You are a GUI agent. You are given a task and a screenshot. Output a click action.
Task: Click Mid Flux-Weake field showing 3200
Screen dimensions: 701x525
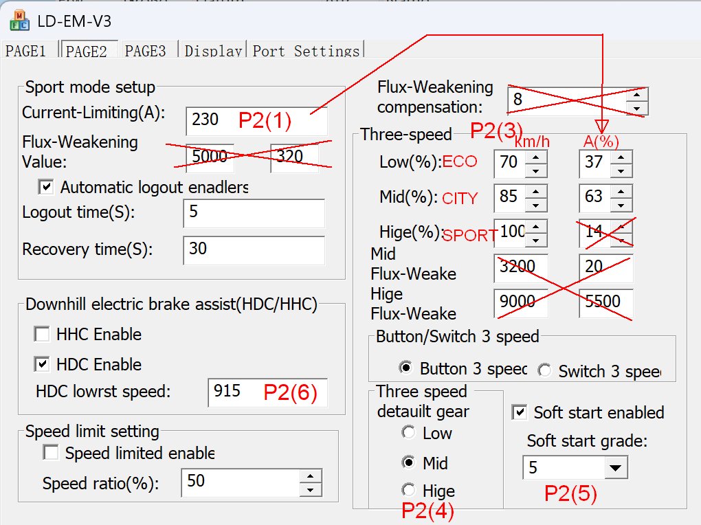(521, 268)
